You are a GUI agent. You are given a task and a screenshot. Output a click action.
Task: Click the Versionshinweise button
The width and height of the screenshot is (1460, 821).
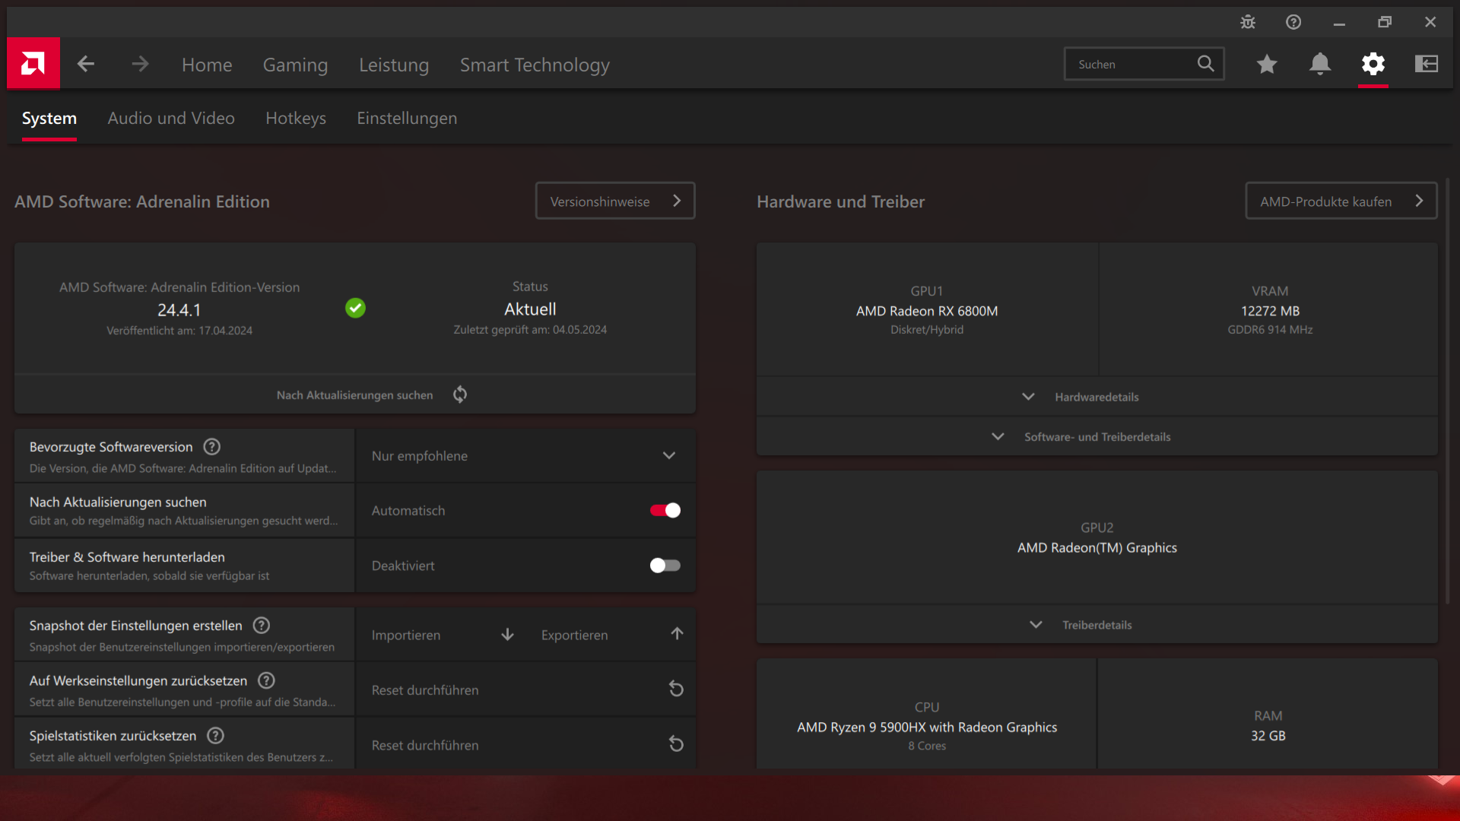coord(614,201)
